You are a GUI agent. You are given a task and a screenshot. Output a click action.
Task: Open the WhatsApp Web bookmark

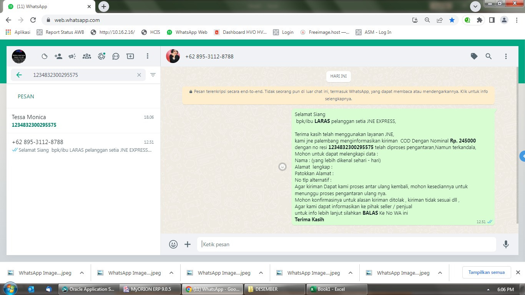point(187,32)
